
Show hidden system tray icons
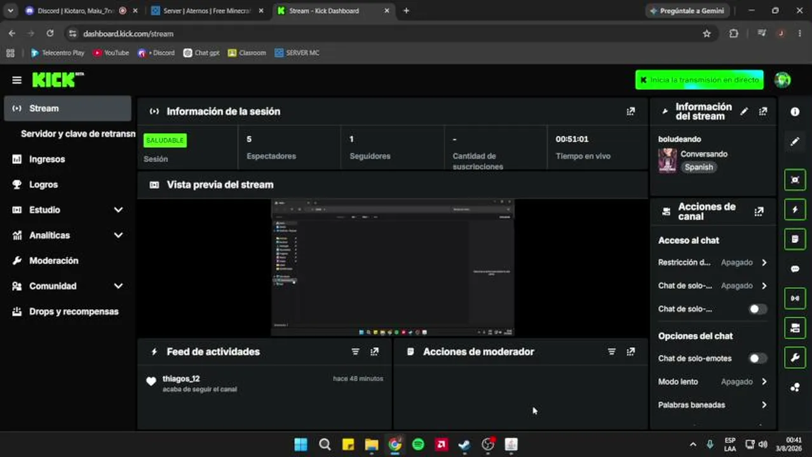coord(693,444)
